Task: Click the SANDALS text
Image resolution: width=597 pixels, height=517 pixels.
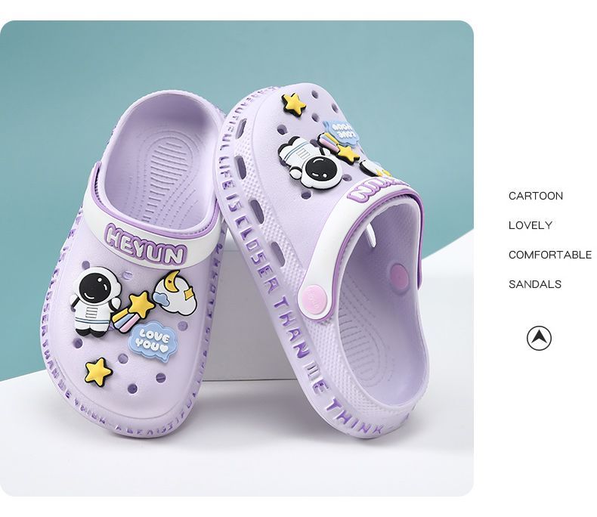Action: [x=534, y=284]
